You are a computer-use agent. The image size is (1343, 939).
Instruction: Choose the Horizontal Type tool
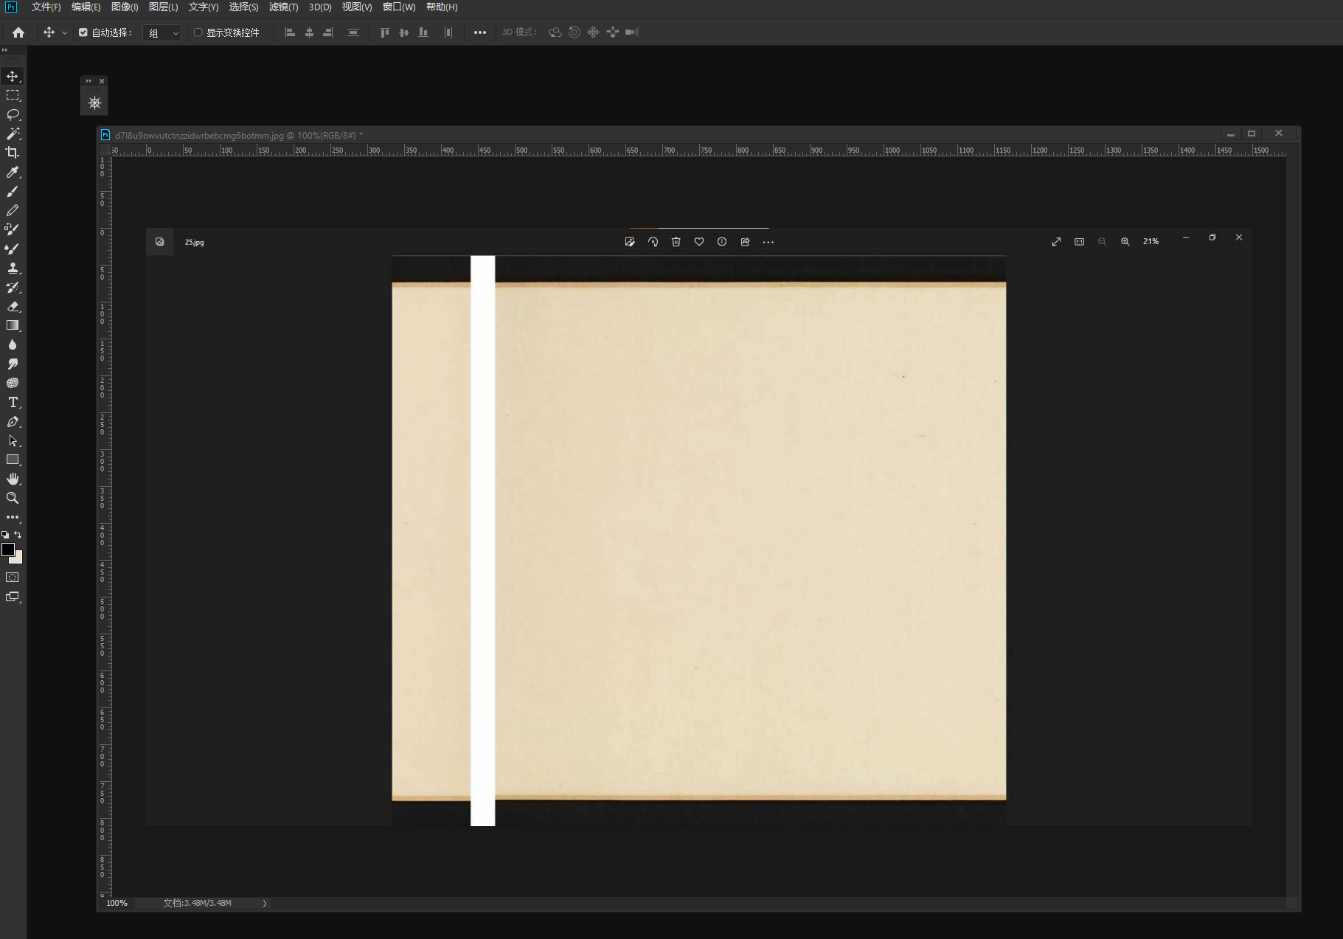(x=13, y=402)
